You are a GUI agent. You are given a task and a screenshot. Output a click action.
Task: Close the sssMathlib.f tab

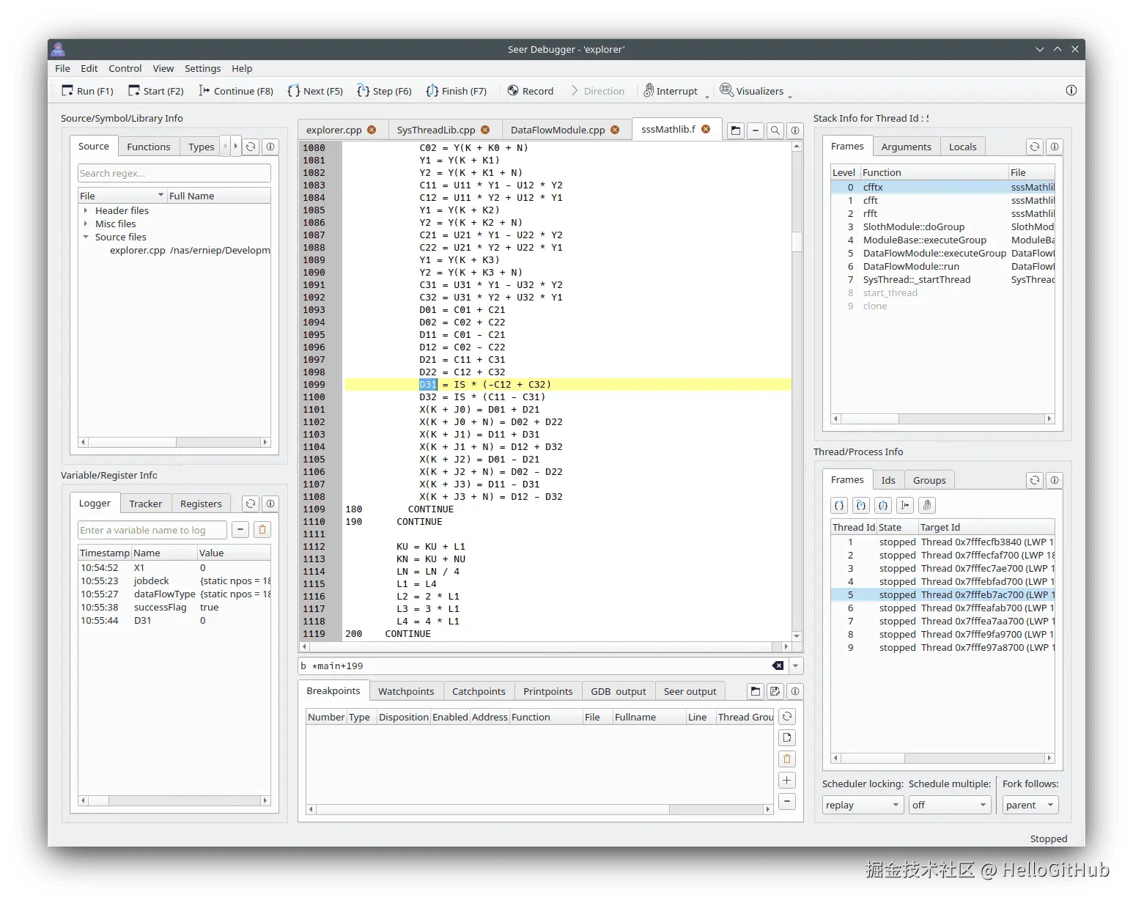(x=706, y=129)
